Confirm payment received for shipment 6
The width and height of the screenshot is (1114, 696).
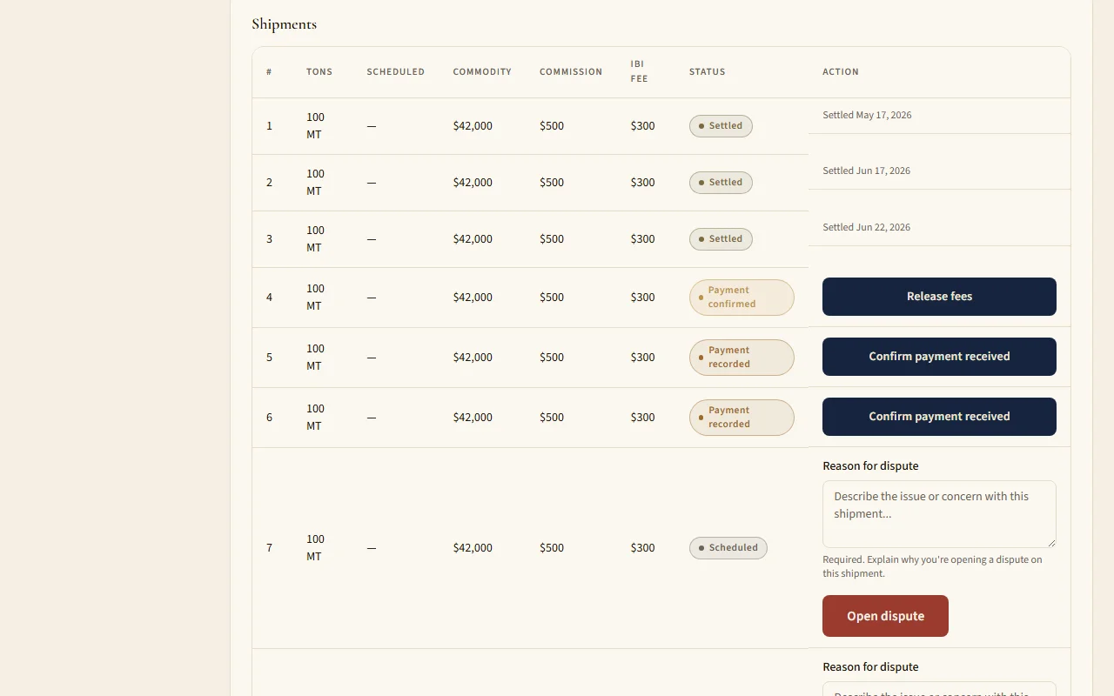click(x=939, y=417)
